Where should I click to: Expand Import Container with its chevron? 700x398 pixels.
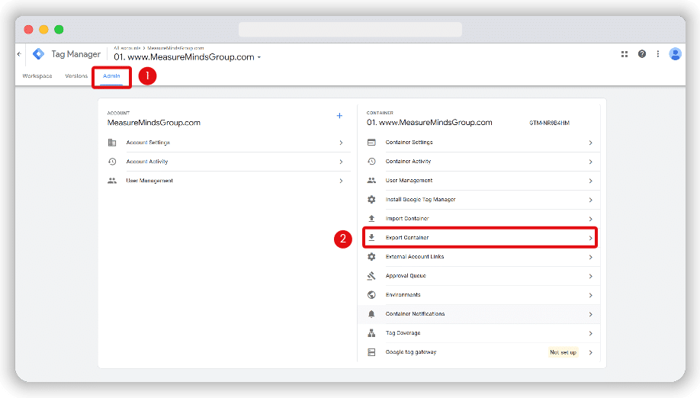591,219
